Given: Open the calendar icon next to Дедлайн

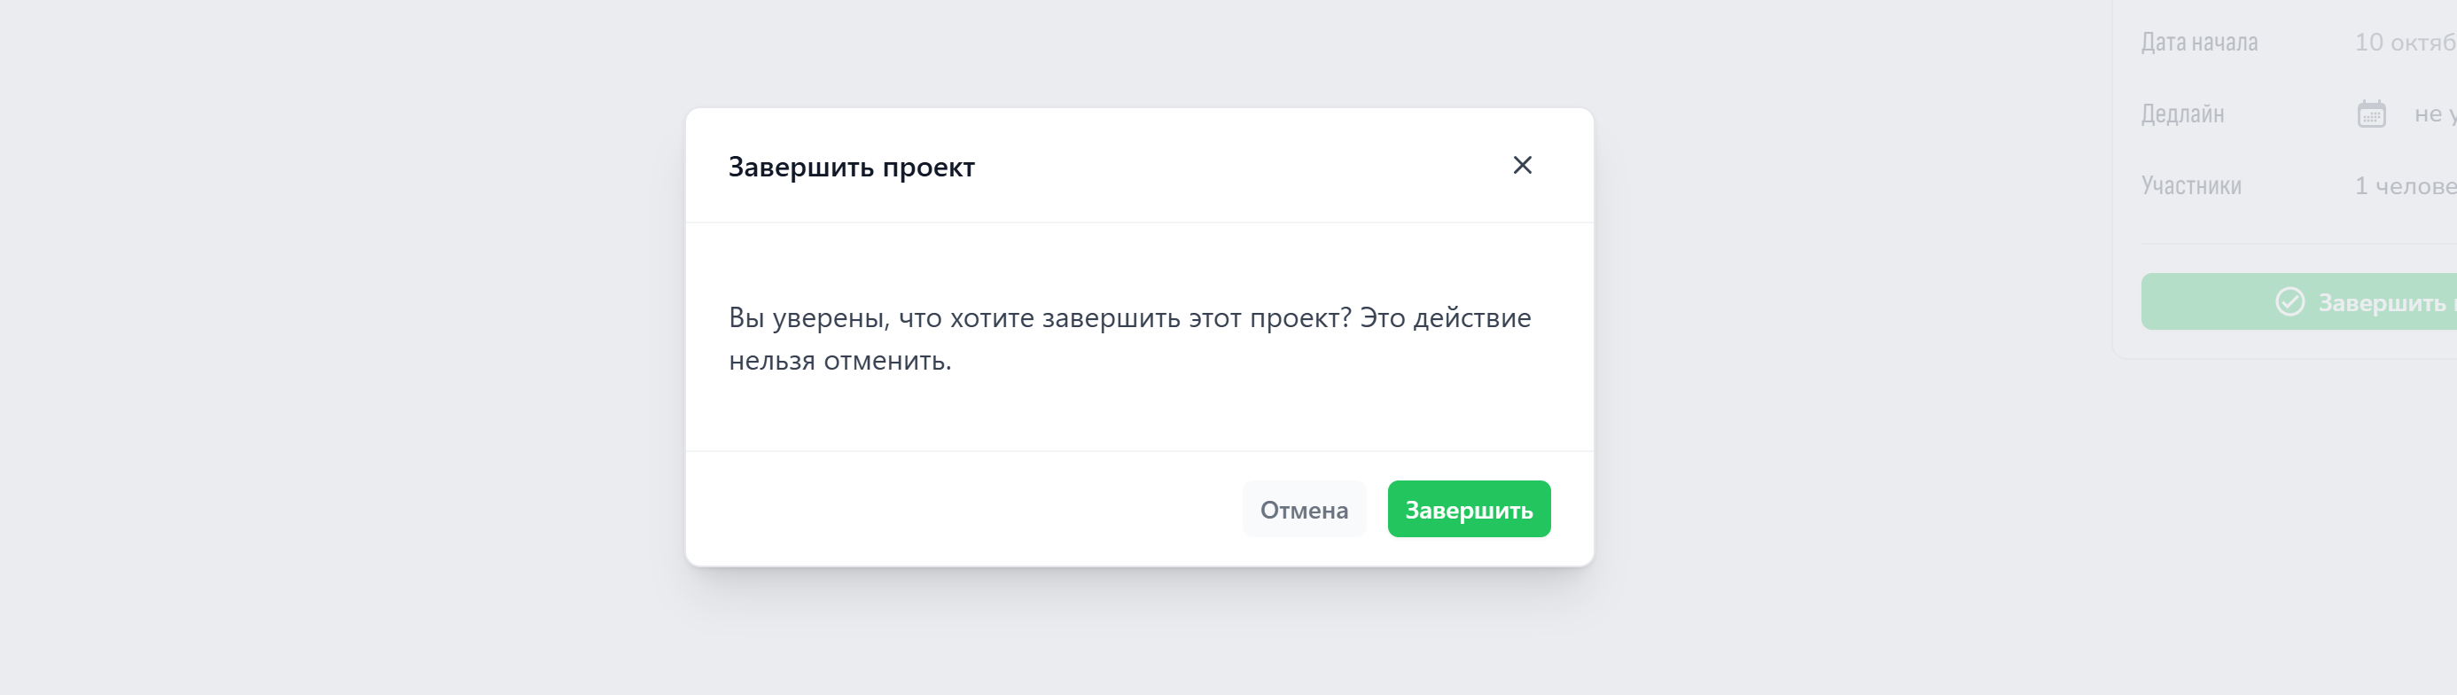Looking at the screenshot, I should click(2372, 113).
